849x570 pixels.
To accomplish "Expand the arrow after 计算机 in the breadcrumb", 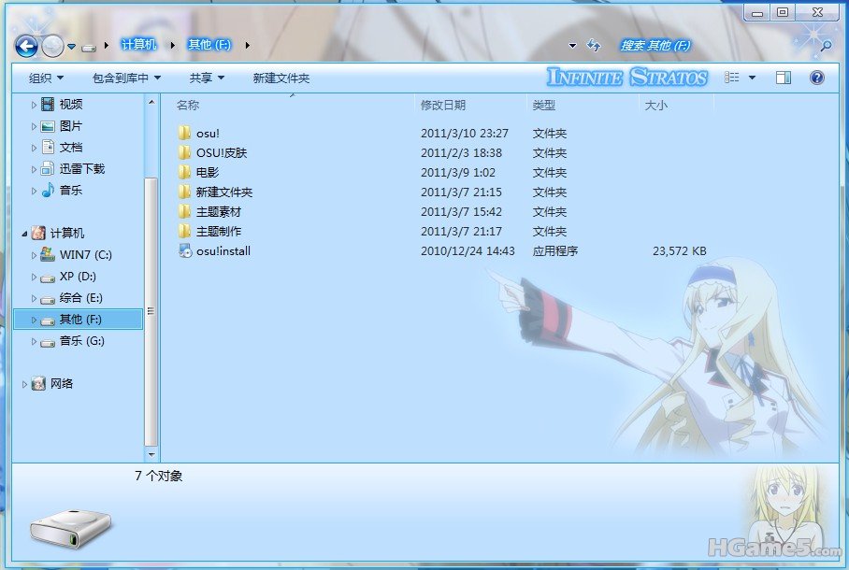I will pos(173,46).
